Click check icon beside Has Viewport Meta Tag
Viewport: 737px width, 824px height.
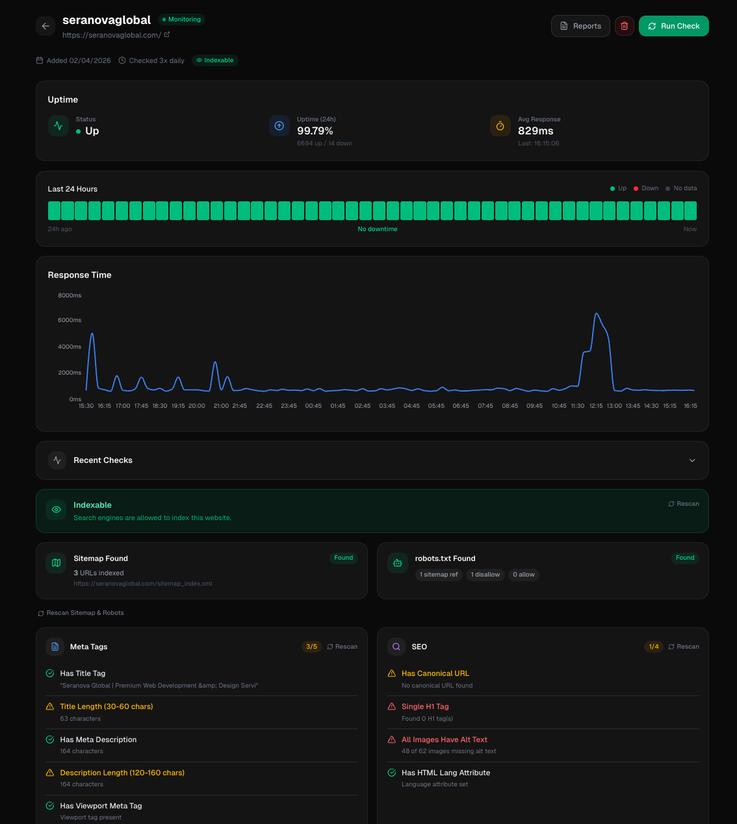(x=50, y=806)
